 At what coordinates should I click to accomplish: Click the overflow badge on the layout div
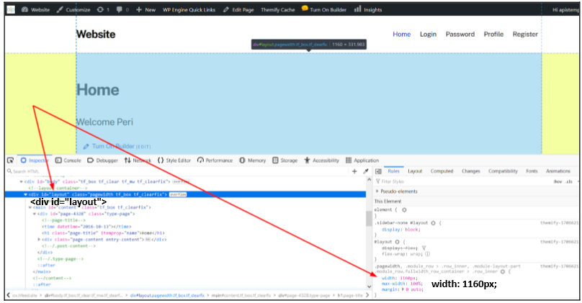178,194
